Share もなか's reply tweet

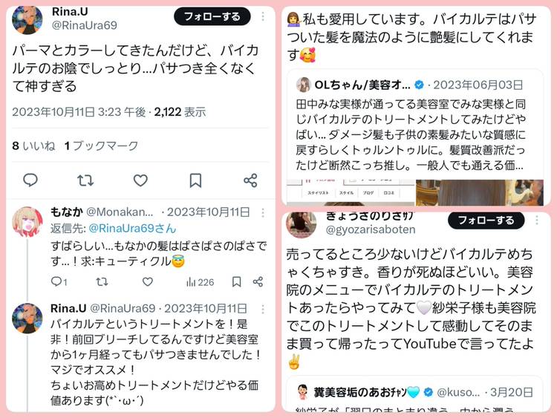click(258, 281)
